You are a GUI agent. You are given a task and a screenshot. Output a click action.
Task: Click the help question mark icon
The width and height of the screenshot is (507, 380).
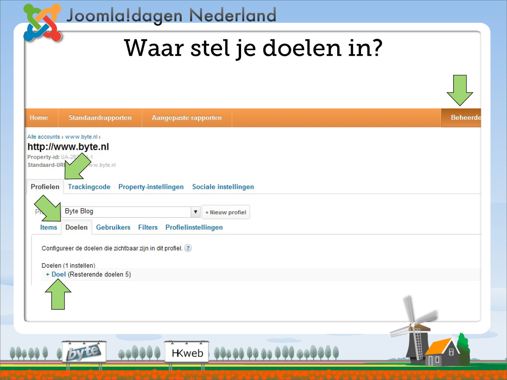click(188, 248)
